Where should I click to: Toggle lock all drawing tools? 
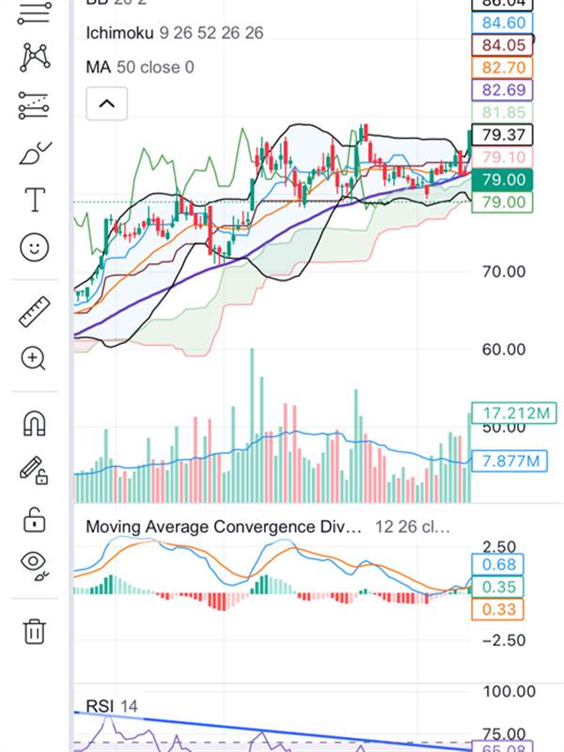(35, 520)
